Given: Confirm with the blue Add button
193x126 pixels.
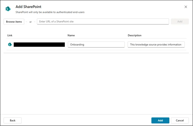Looking at the screenshot, I should [x=160, y=120].
